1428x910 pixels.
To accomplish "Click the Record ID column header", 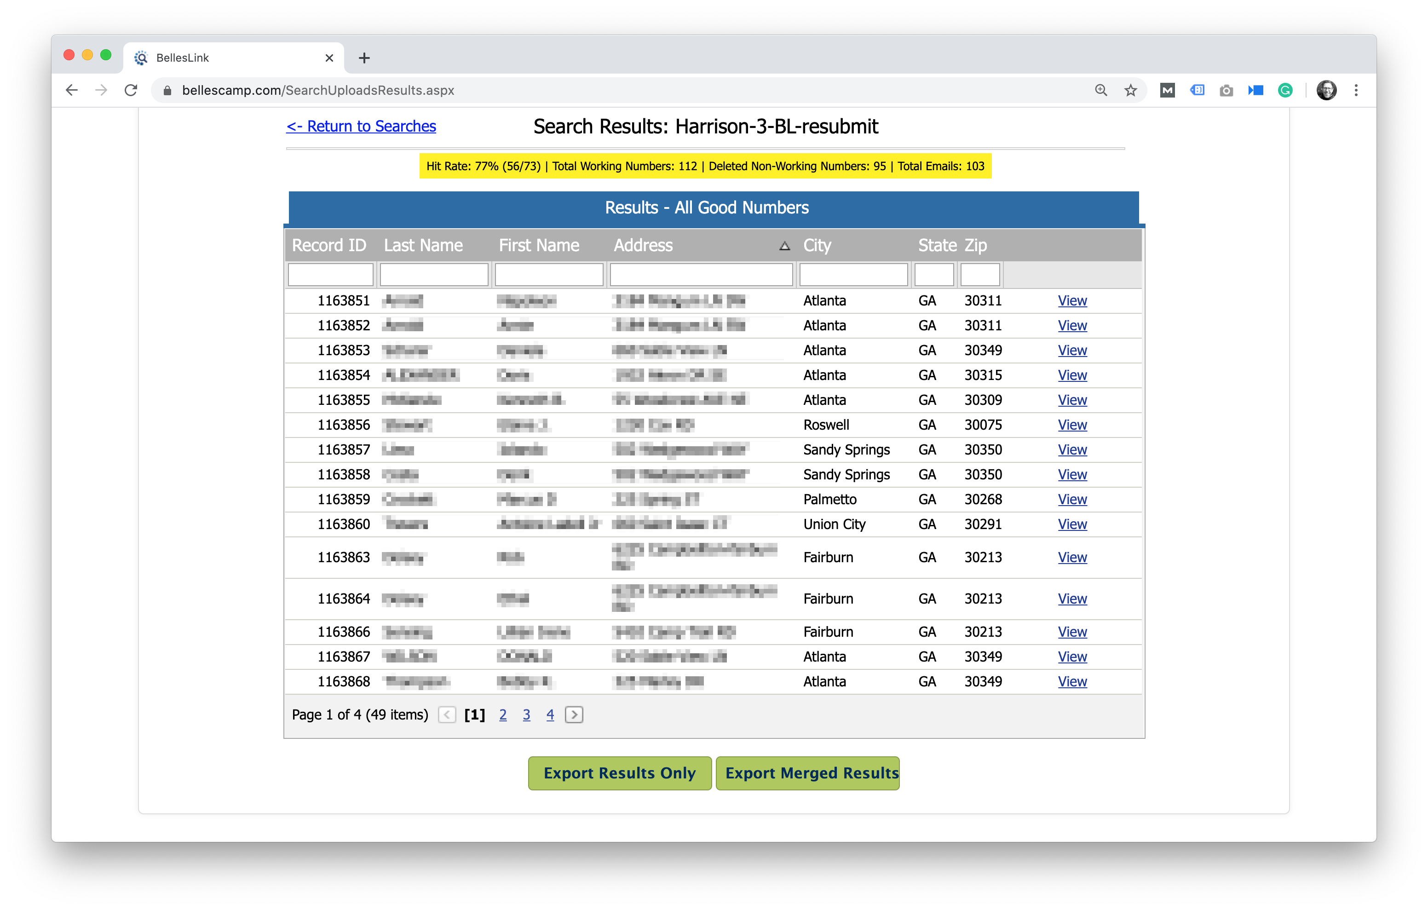I will [329, 245].
